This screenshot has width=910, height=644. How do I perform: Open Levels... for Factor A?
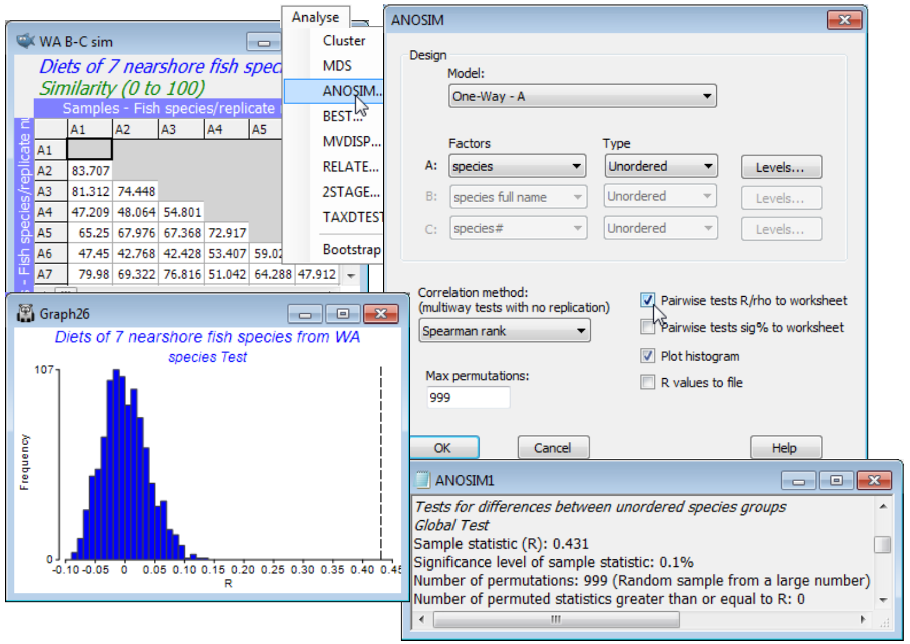point(781,167)
